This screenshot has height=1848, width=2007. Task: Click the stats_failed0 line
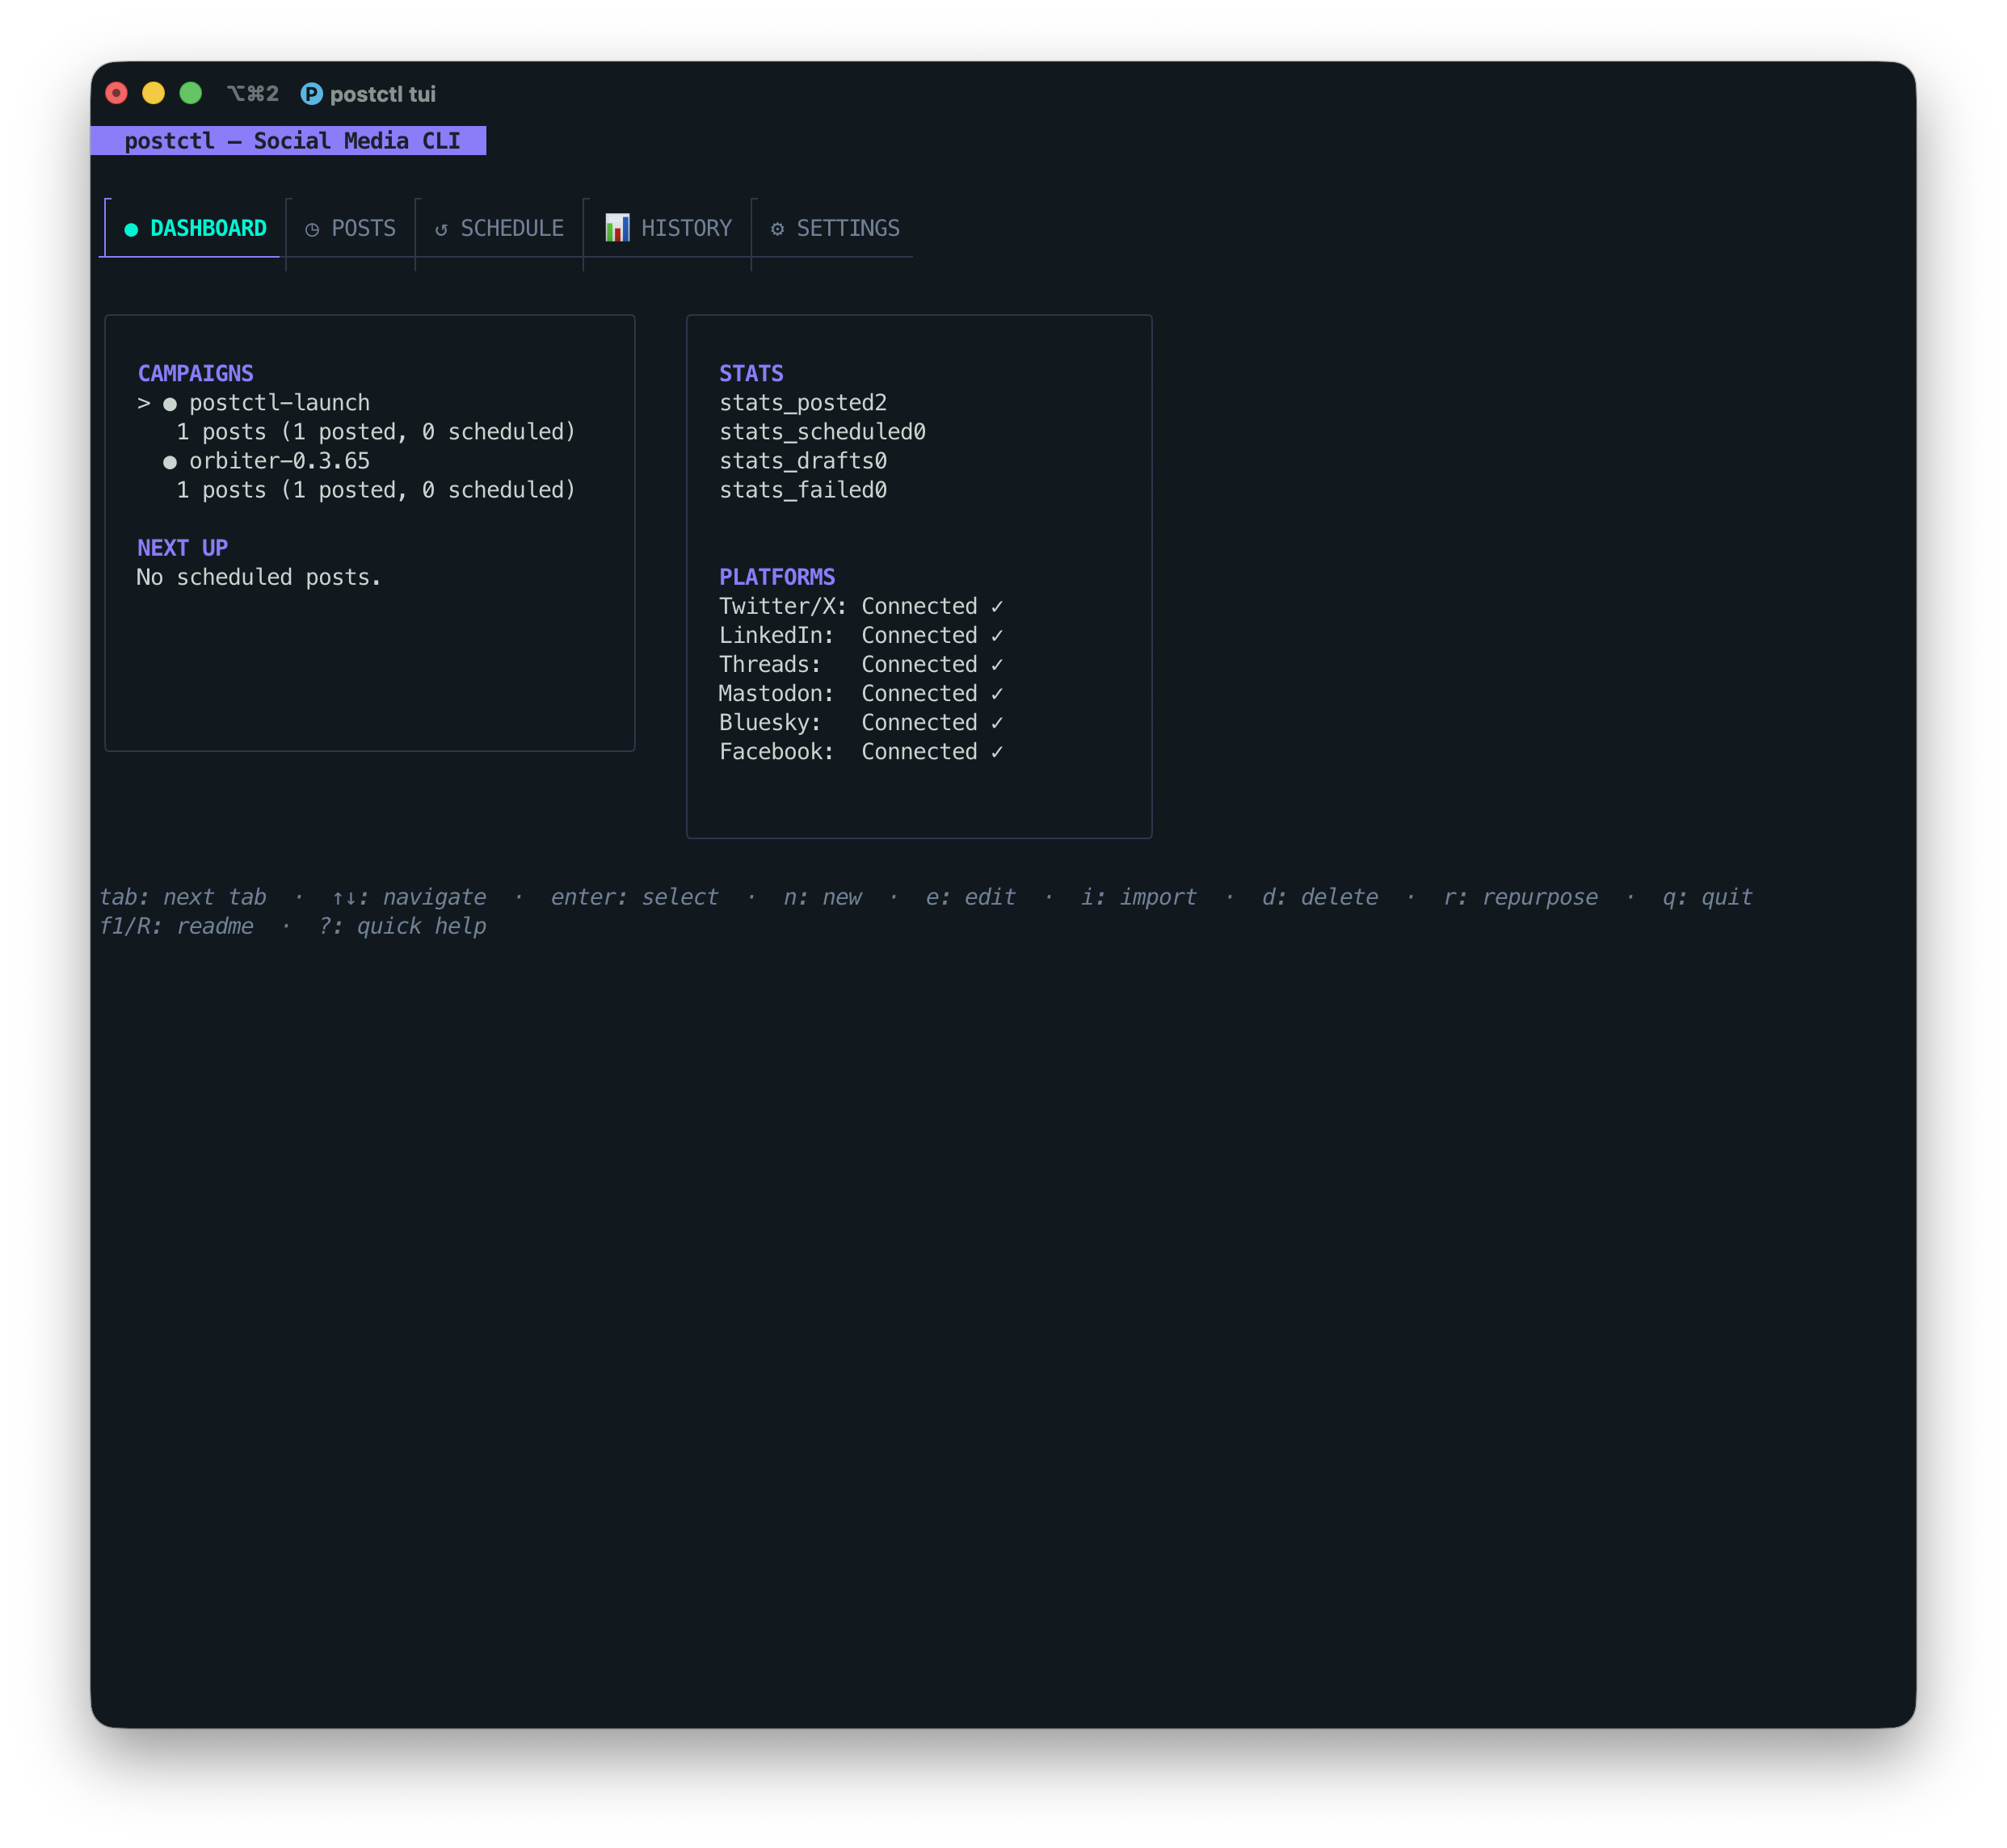[803, 490]
